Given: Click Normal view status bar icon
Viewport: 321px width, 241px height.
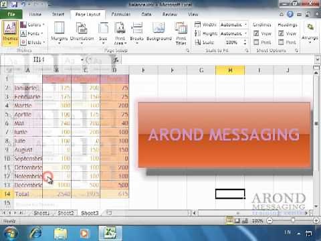Looking at the screenshot, I should (x=229, y=221).
